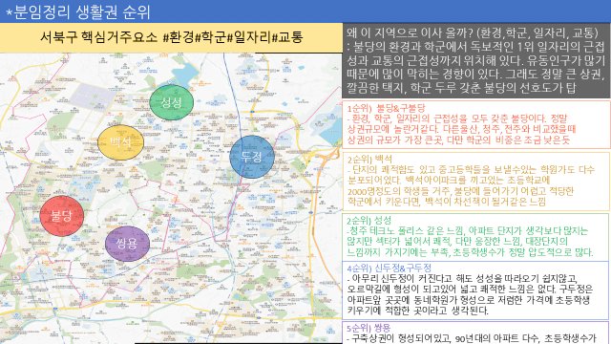611x344 pixels.
Task: Click the green 성성 circle marker
Action: coord(172,102)
